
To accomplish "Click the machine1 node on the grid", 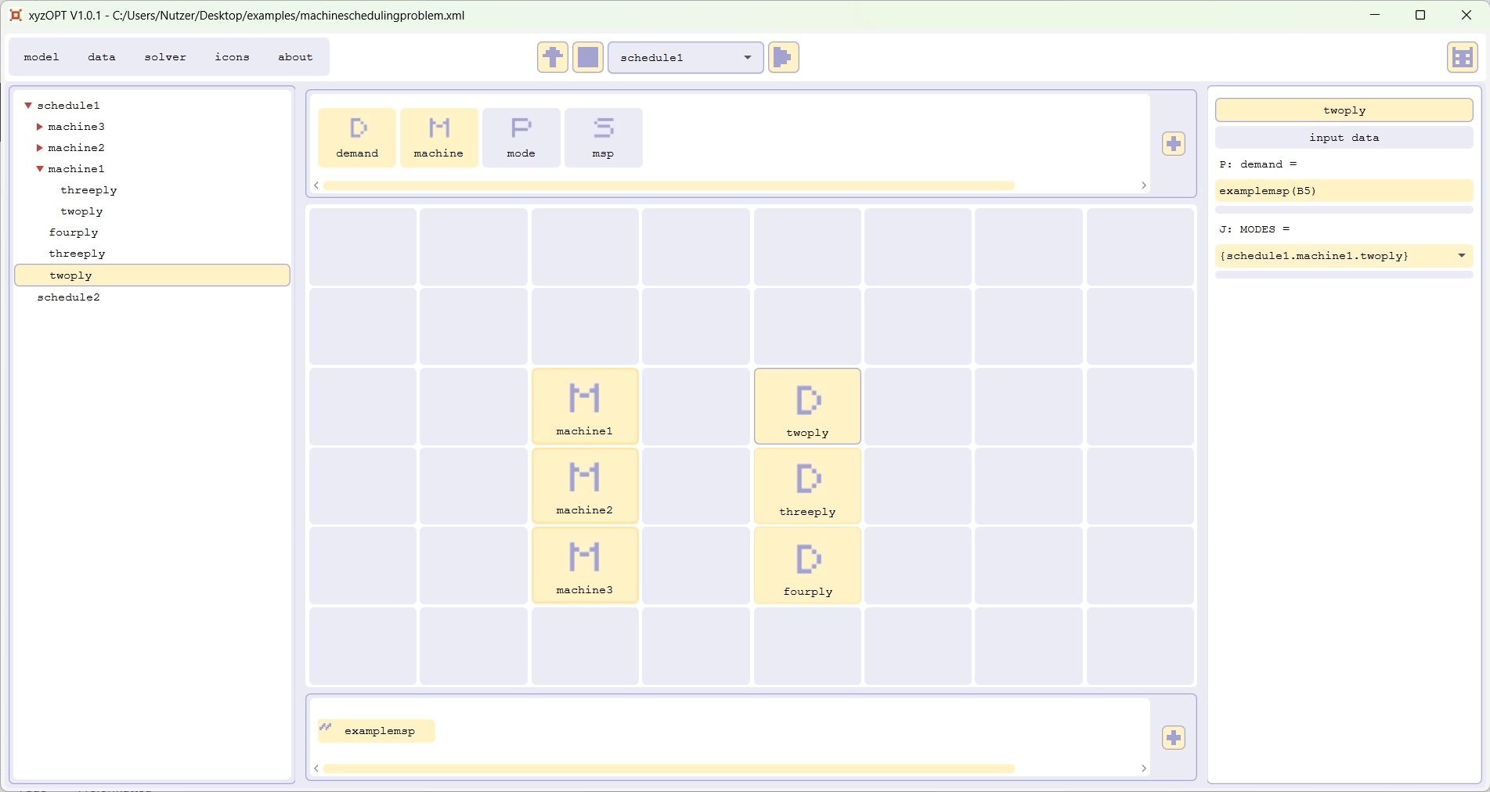I will (x=585, y=406).
